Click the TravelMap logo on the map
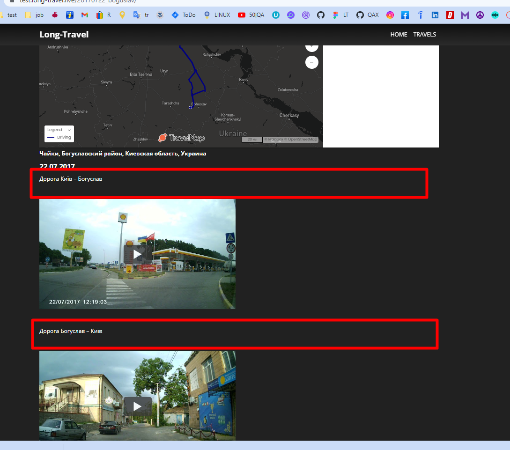Image resolution: width=510 pixels, height=450 pixels. (181, 138)
